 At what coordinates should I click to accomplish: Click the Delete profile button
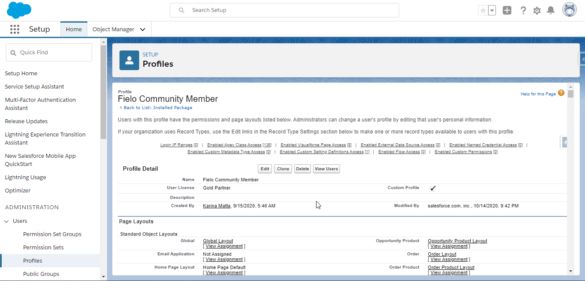point(302,169)
